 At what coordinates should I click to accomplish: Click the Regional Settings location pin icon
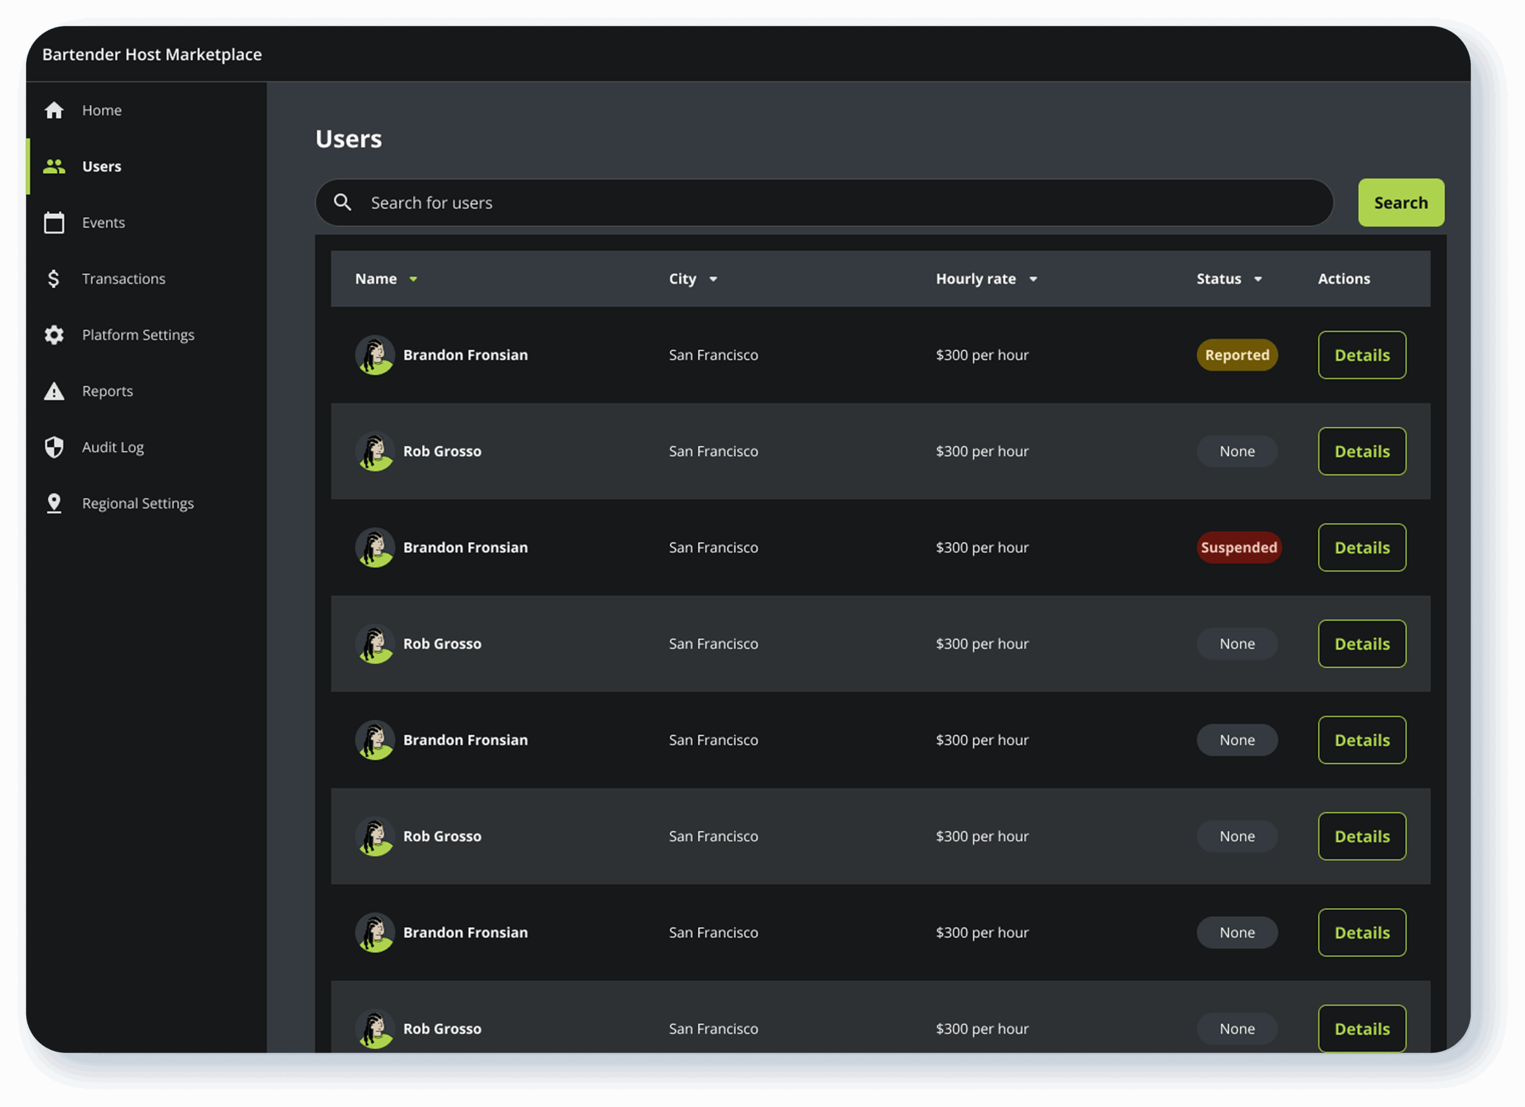click(54, 503)
